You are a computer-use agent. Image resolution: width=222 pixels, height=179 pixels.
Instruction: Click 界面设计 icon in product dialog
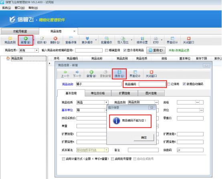point(135,74)
